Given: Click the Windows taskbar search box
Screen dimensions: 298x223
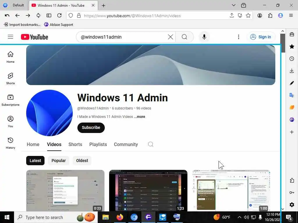Looking at the screenshot, I should coord(56,217).
